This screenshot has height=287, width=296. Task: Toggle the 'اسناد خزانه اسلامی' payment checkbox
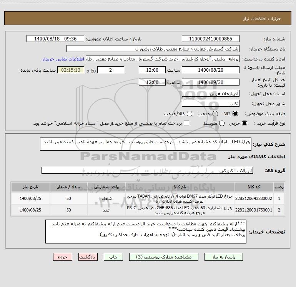click(x=186, y=123)
